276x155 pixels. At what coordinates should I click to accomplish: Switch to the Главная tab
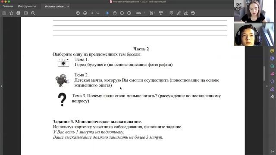tap(8, 6)
